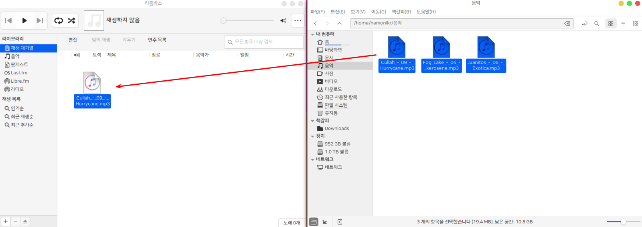This screenshot has width=642, height=227.
Task: Mute the volume speaker icon
Action: click(x=283, y=21)
